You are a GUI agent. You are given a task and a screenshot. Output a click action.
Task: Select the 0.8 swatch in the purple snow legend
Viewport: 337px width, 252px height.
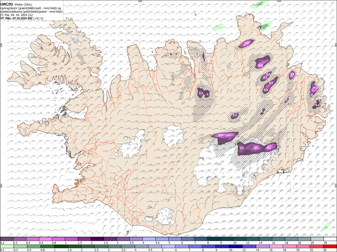tap(58, 239)
